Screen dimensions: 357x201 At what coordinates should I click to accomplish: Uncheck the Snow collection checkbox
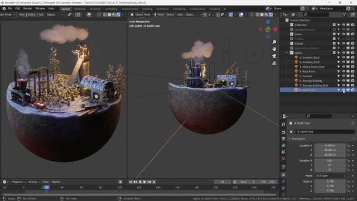point(334,34)
